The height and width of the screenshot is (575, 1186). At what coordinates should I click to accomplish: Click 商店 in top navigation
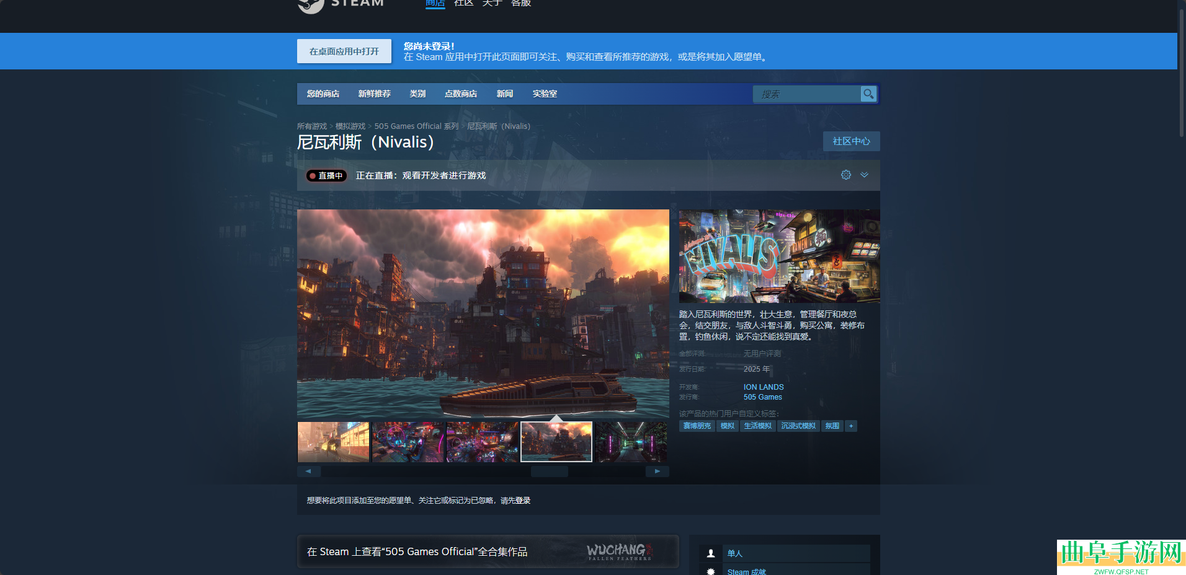point(435,4)
